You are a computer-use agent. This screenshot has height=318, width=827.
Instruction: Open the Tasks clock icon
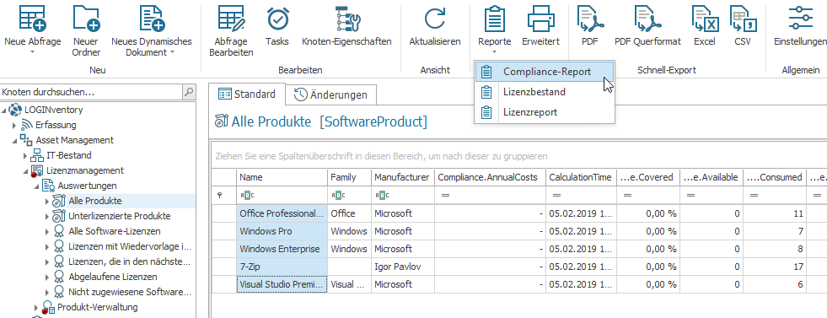[277, 18]
